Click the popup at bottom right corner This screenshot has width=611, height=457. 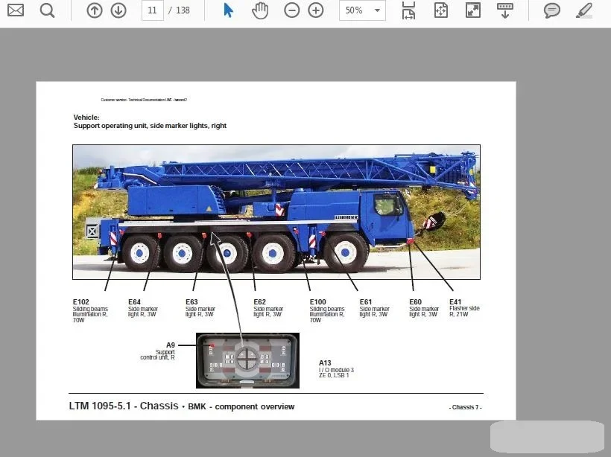click(547, 438)
